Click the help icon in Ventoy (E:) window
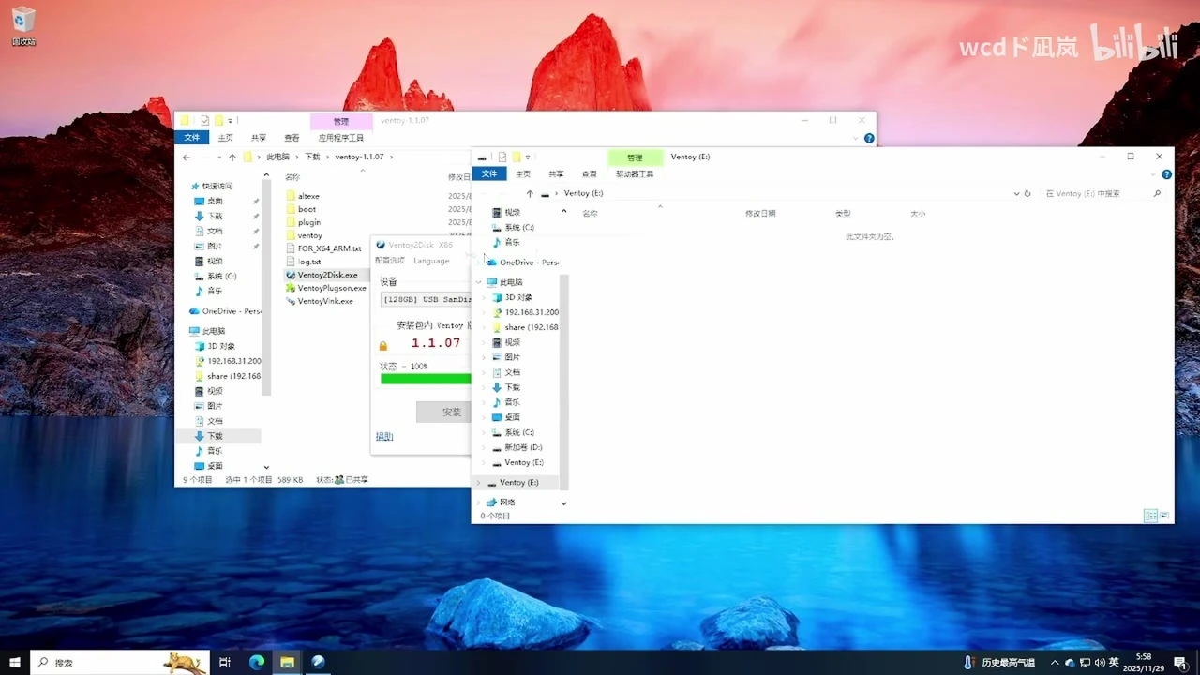The image size is (1200, 675). click(x=1166, y=174)
